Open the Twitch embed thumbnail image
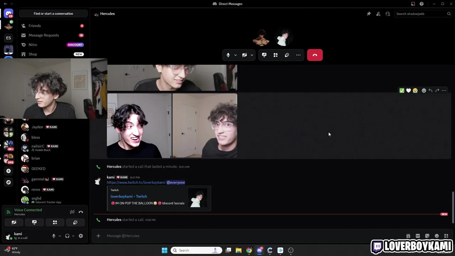This screenshot has height=256, width=455. pos(198,198)
